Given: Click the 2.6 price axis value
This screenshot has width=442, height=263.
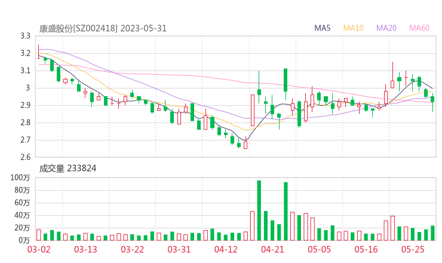Looking at the screenshot, I should [x=25, y=157].
